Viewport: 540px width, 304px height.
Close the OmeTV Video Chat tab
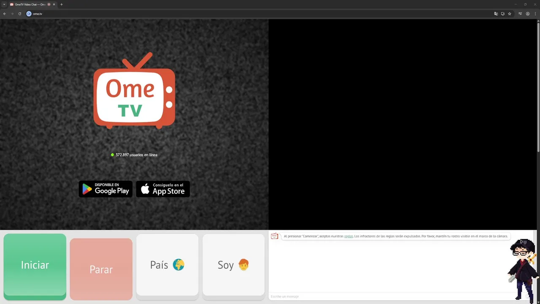tap(54, 4)
